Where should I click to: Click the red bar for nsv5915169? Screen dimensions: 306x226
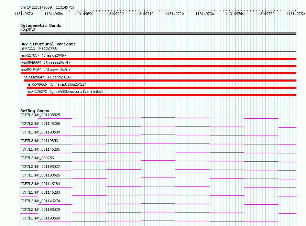158,73
